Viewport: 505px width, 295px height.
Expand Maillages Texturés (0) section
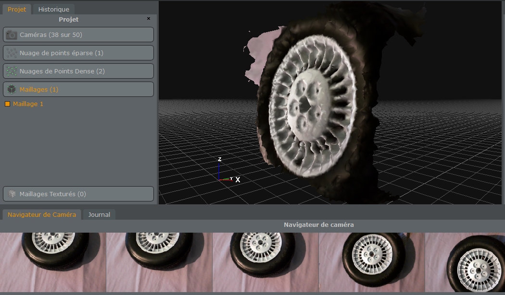[x=78, y=194]
